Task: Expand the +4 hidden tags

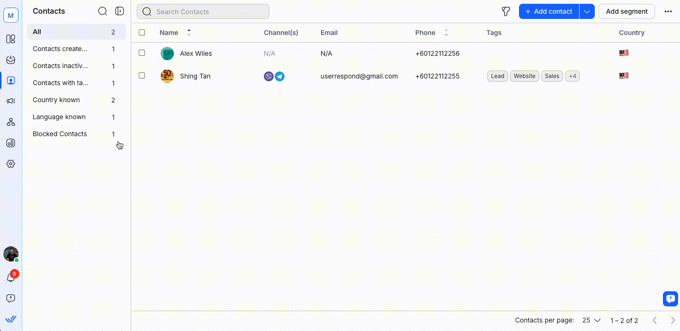Action: pyautogui.click(x=573, y=76)
